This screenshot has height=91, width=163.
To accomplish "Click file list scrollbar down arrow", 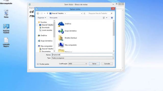I will (114, 51).
